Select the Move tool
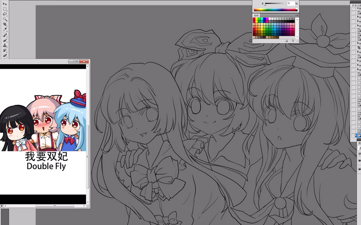The height and width of the screenshot is (225, 361). click(x=5, y=4)
